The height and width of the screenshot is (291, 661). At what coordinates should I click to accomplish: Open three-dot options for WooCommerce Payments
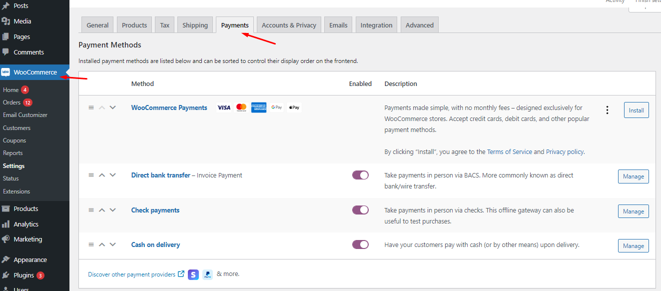tap(607, 110)
